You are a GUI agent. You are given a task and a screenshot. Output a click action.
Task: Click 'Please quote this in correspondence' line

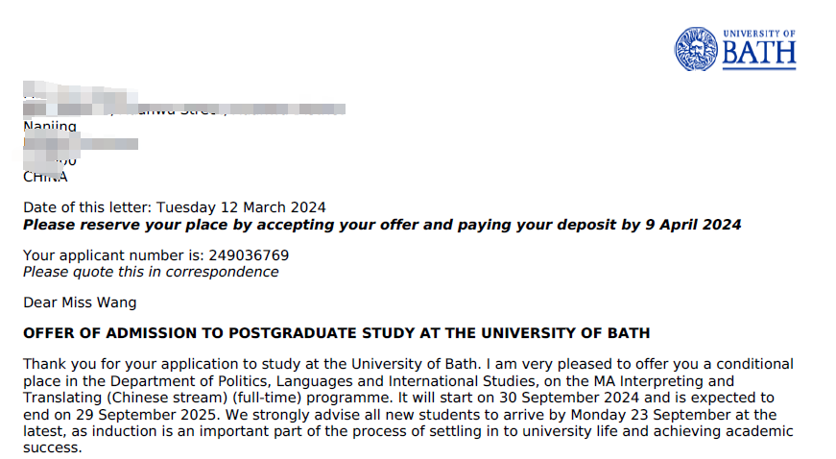[151, 272]
